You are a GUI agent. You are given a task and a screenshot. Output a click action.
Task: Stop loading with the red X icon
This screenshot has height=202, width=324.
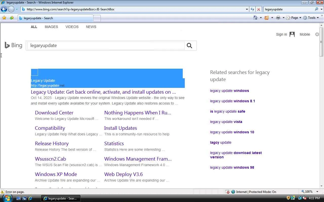[258, 9]
